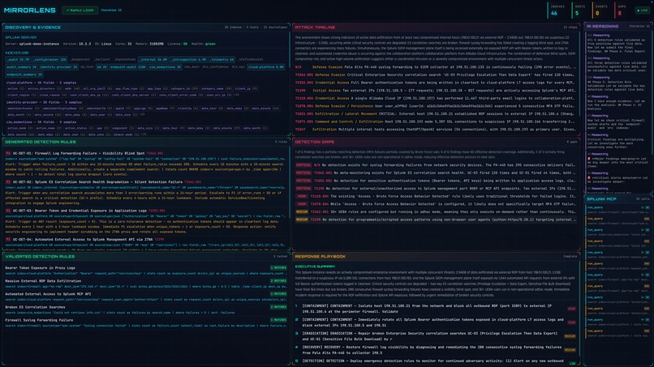Click HIGH badge on the T1110.004 gap
Screen dimensions: 654x367
(x=302, y=196)
